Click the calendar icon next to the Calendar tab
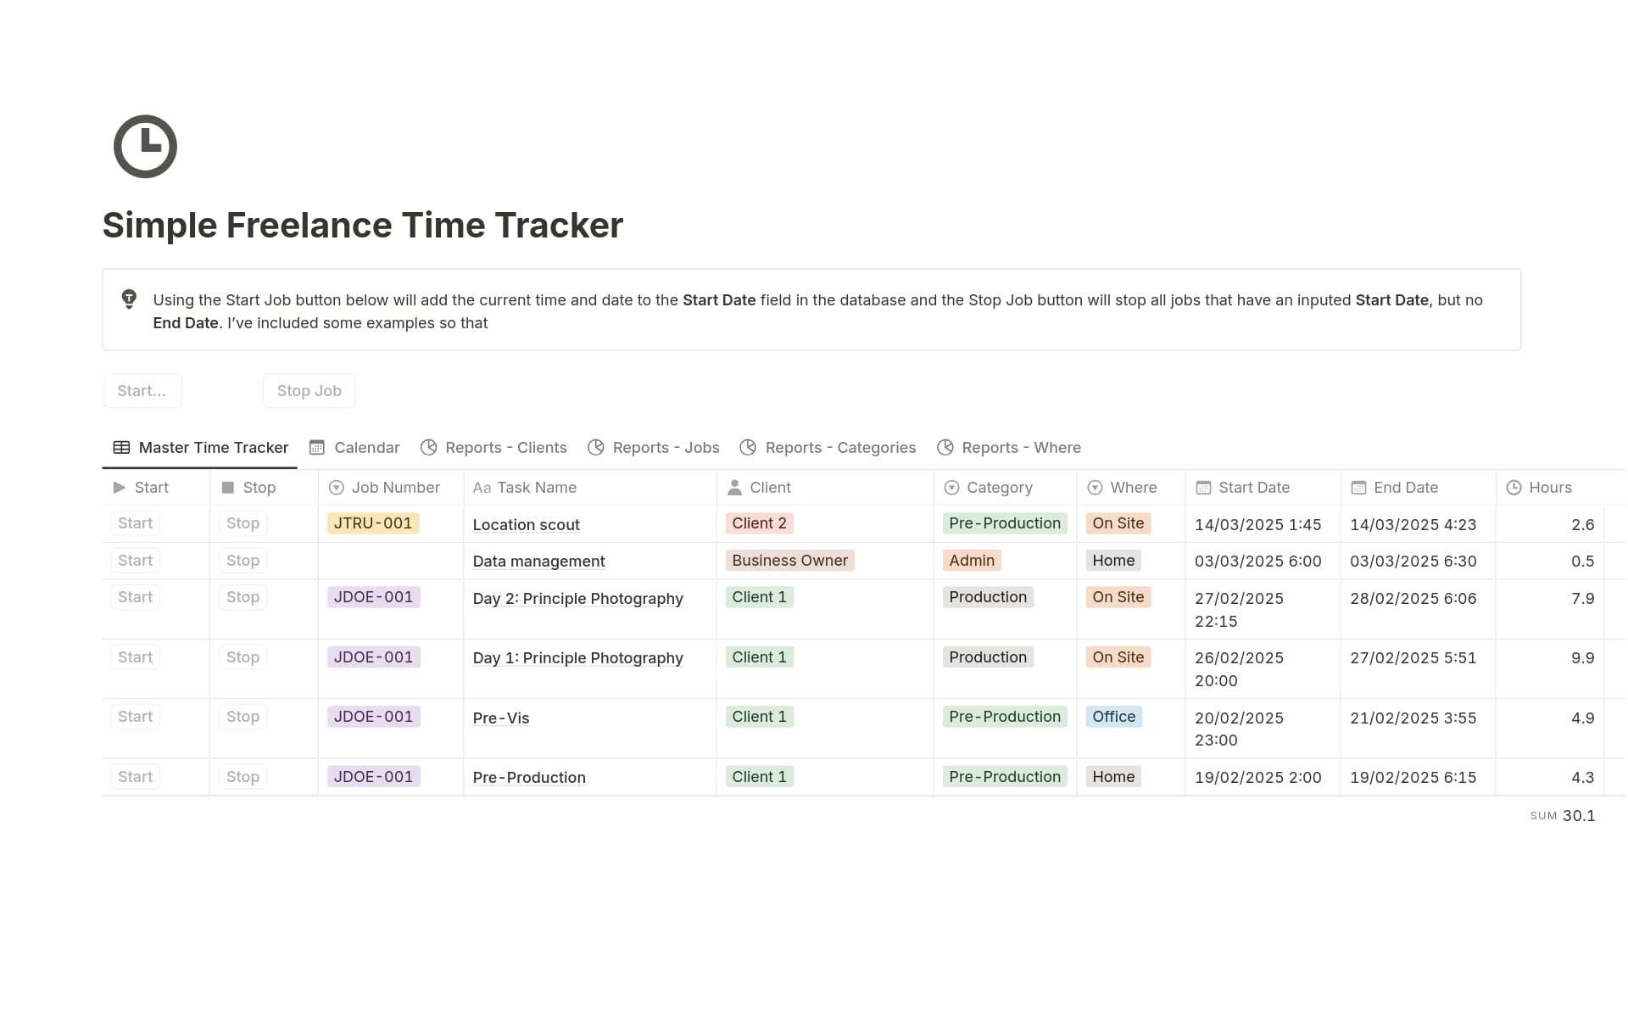Screen dimensions: 1628x1017 (316, 447)
